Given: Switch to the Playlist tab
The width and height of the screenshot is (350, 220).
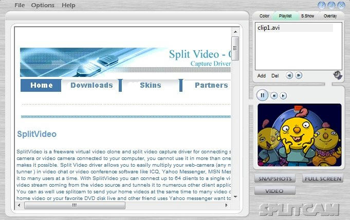Looking at the screenshot, I should pos(285,16).
